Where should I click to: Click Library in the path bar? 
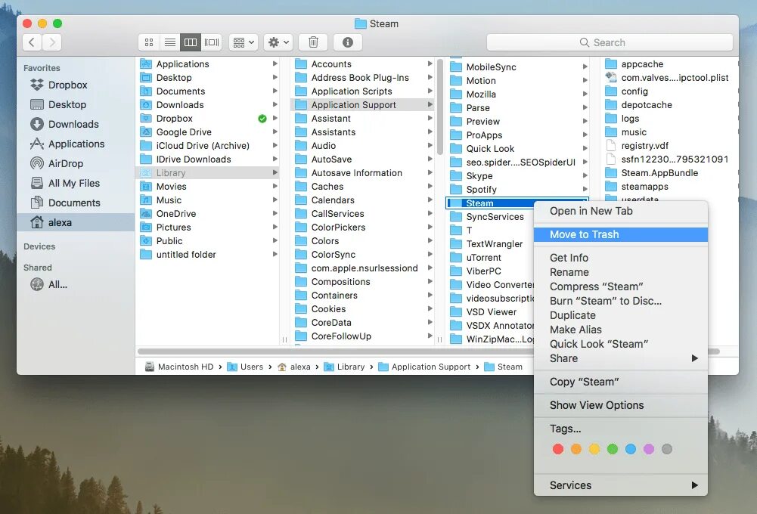click(344, 367)
